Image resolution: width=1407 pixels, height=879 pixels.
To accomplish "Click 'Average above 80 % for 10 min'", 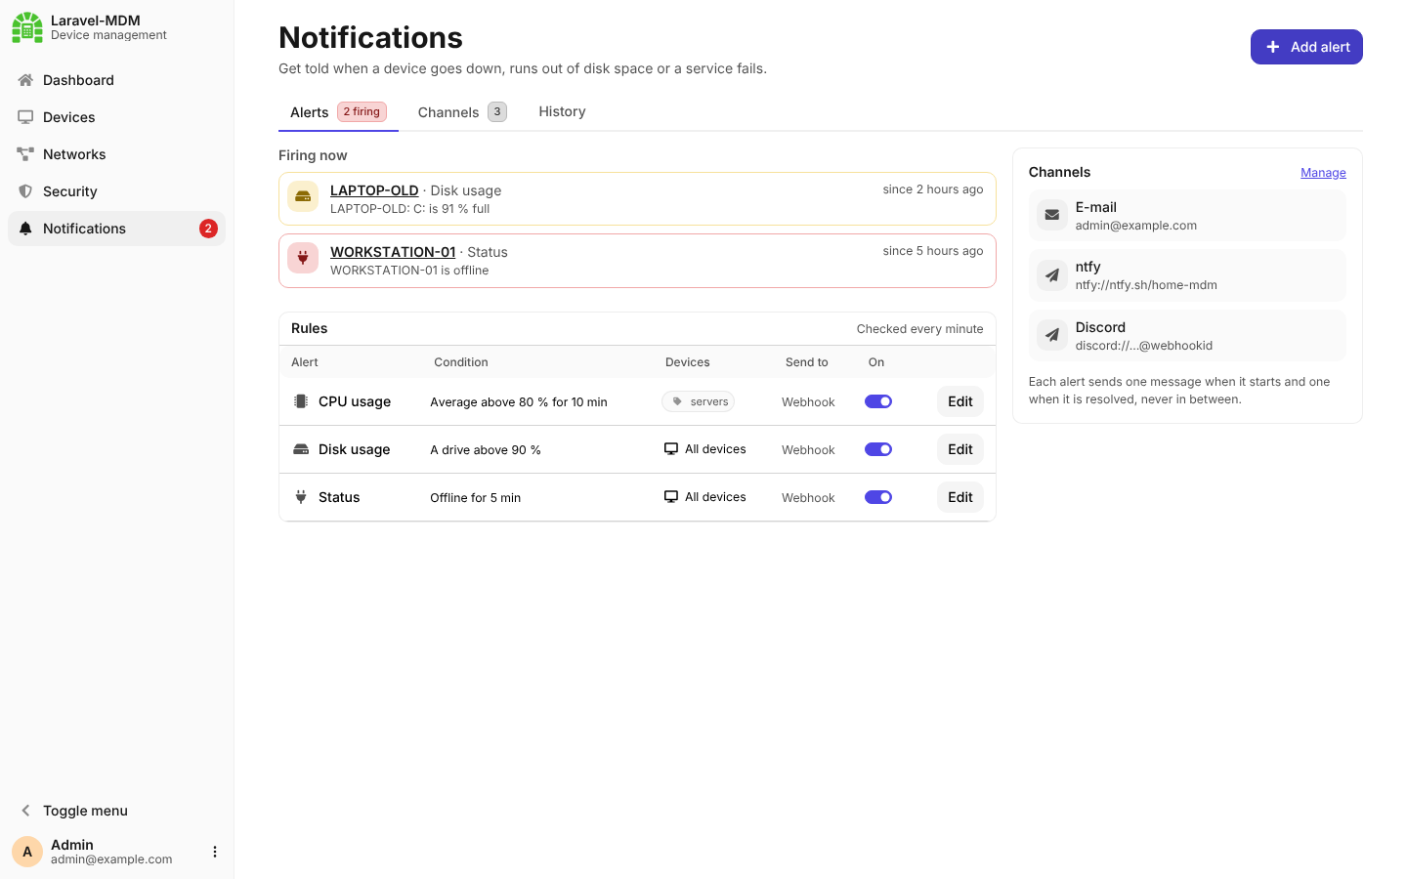I will point(519,402).
